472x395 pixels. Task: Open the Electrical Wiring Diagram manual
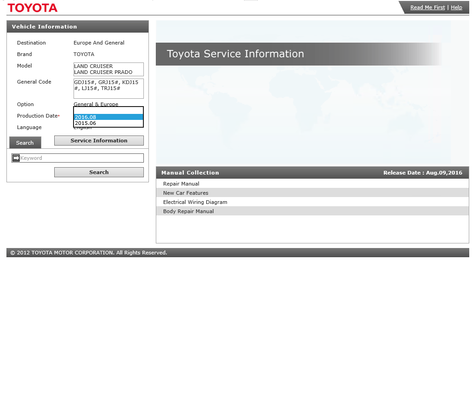[195, 202]
